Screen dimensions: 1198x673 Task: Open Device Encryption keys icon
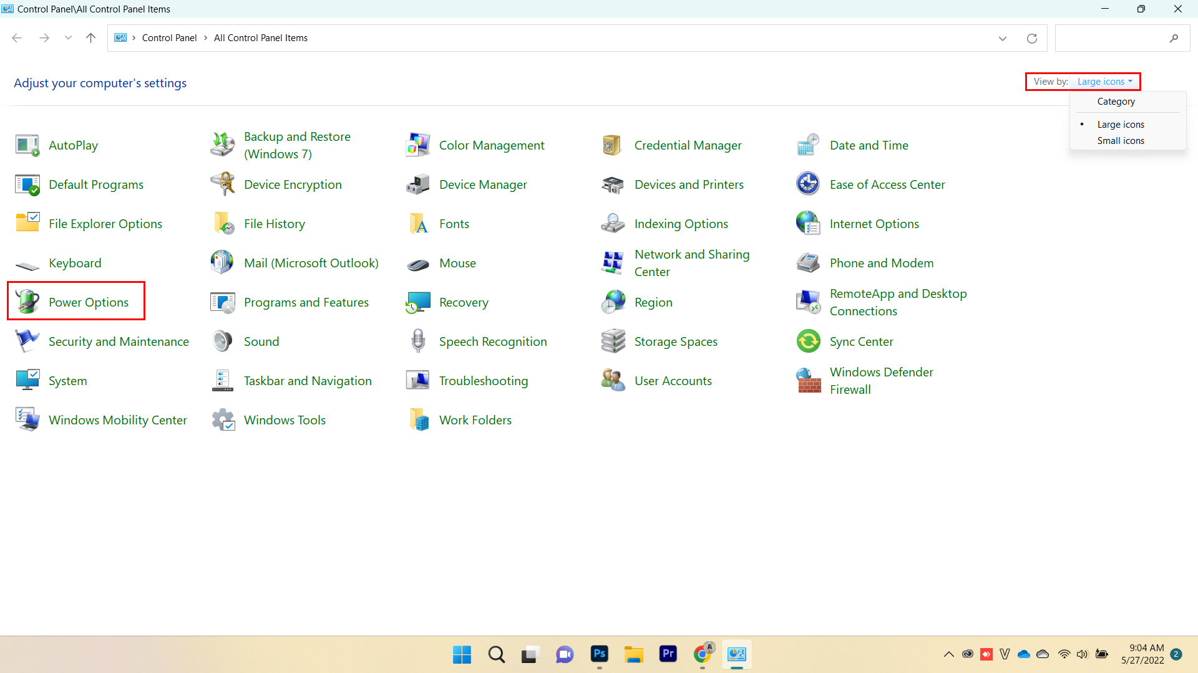223,184
